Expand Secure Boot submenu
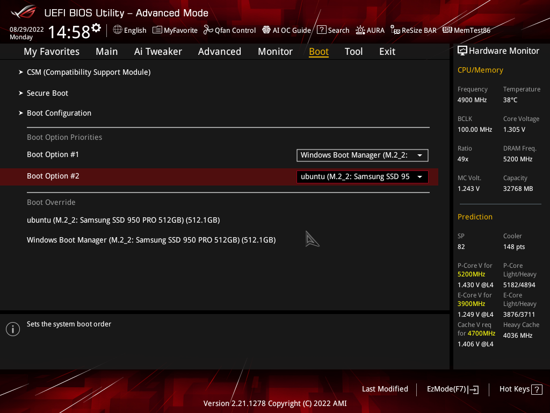The height and width of the screenshot is (413, 550). tap(47, 93)
